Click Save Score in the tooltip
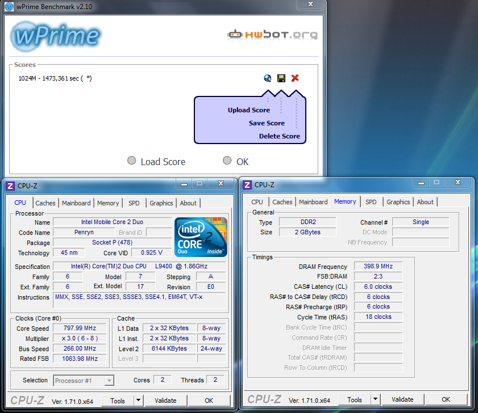Viewport: 478px width, 413px height. click(267, 123)
